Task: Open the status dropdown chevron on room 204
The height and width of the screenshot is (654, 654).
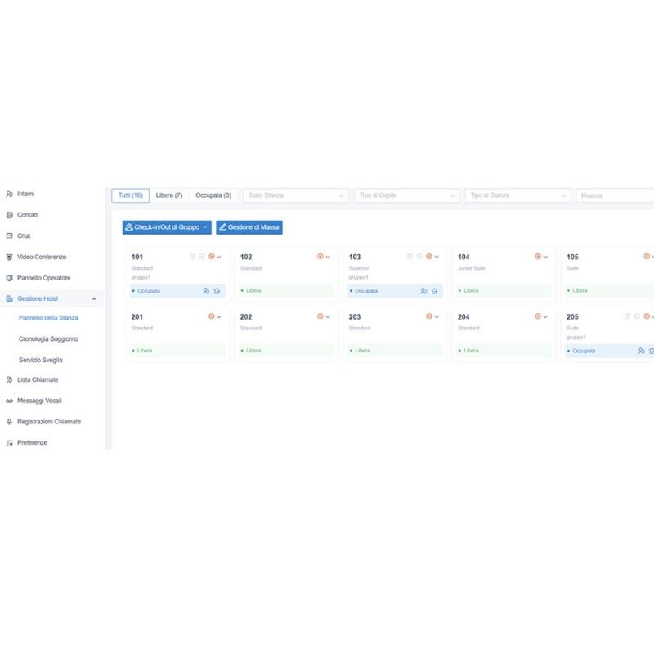Action: pyautogui.click(x=545, y=317)
